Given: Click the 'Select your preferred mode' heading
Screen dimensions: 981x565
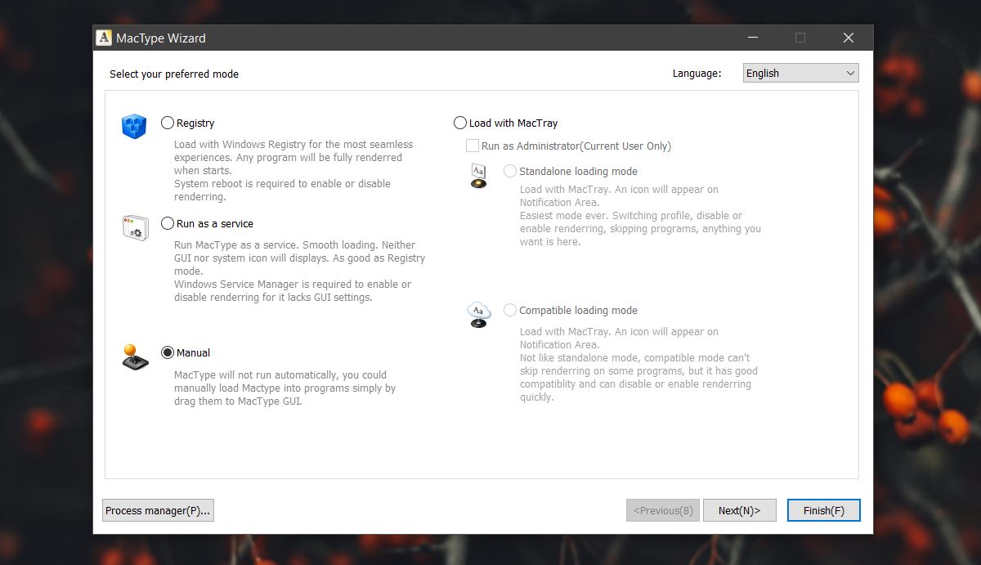Looking at the screenshot, I should coord(174,74).
